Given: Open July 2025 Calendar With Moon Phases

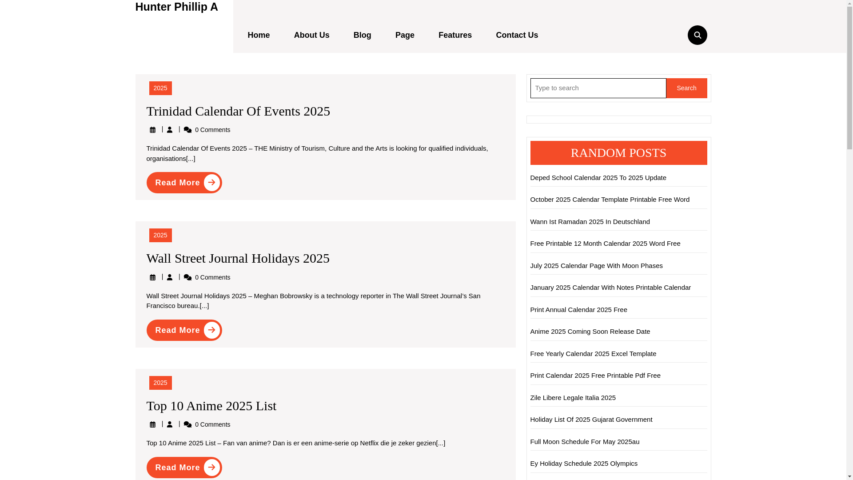Looking at the screenshot, I should [x=596, y=266].
